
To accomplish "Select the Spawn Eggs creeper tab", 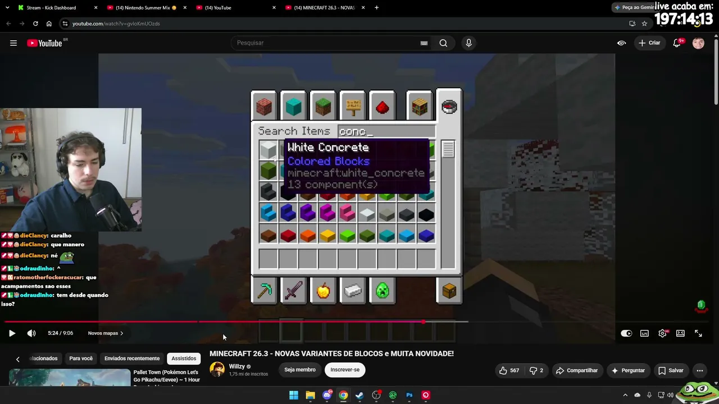I will (x=382, y=291).
